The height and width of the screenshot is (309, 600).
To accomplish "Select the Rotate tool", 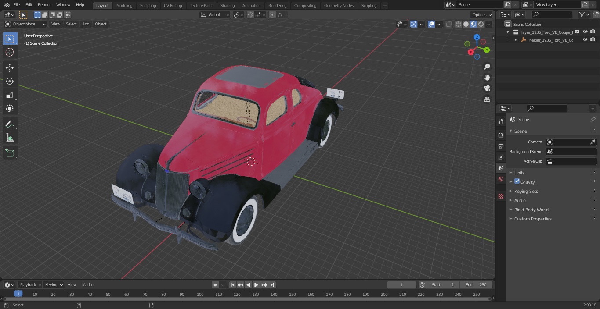I will [10, 81].
